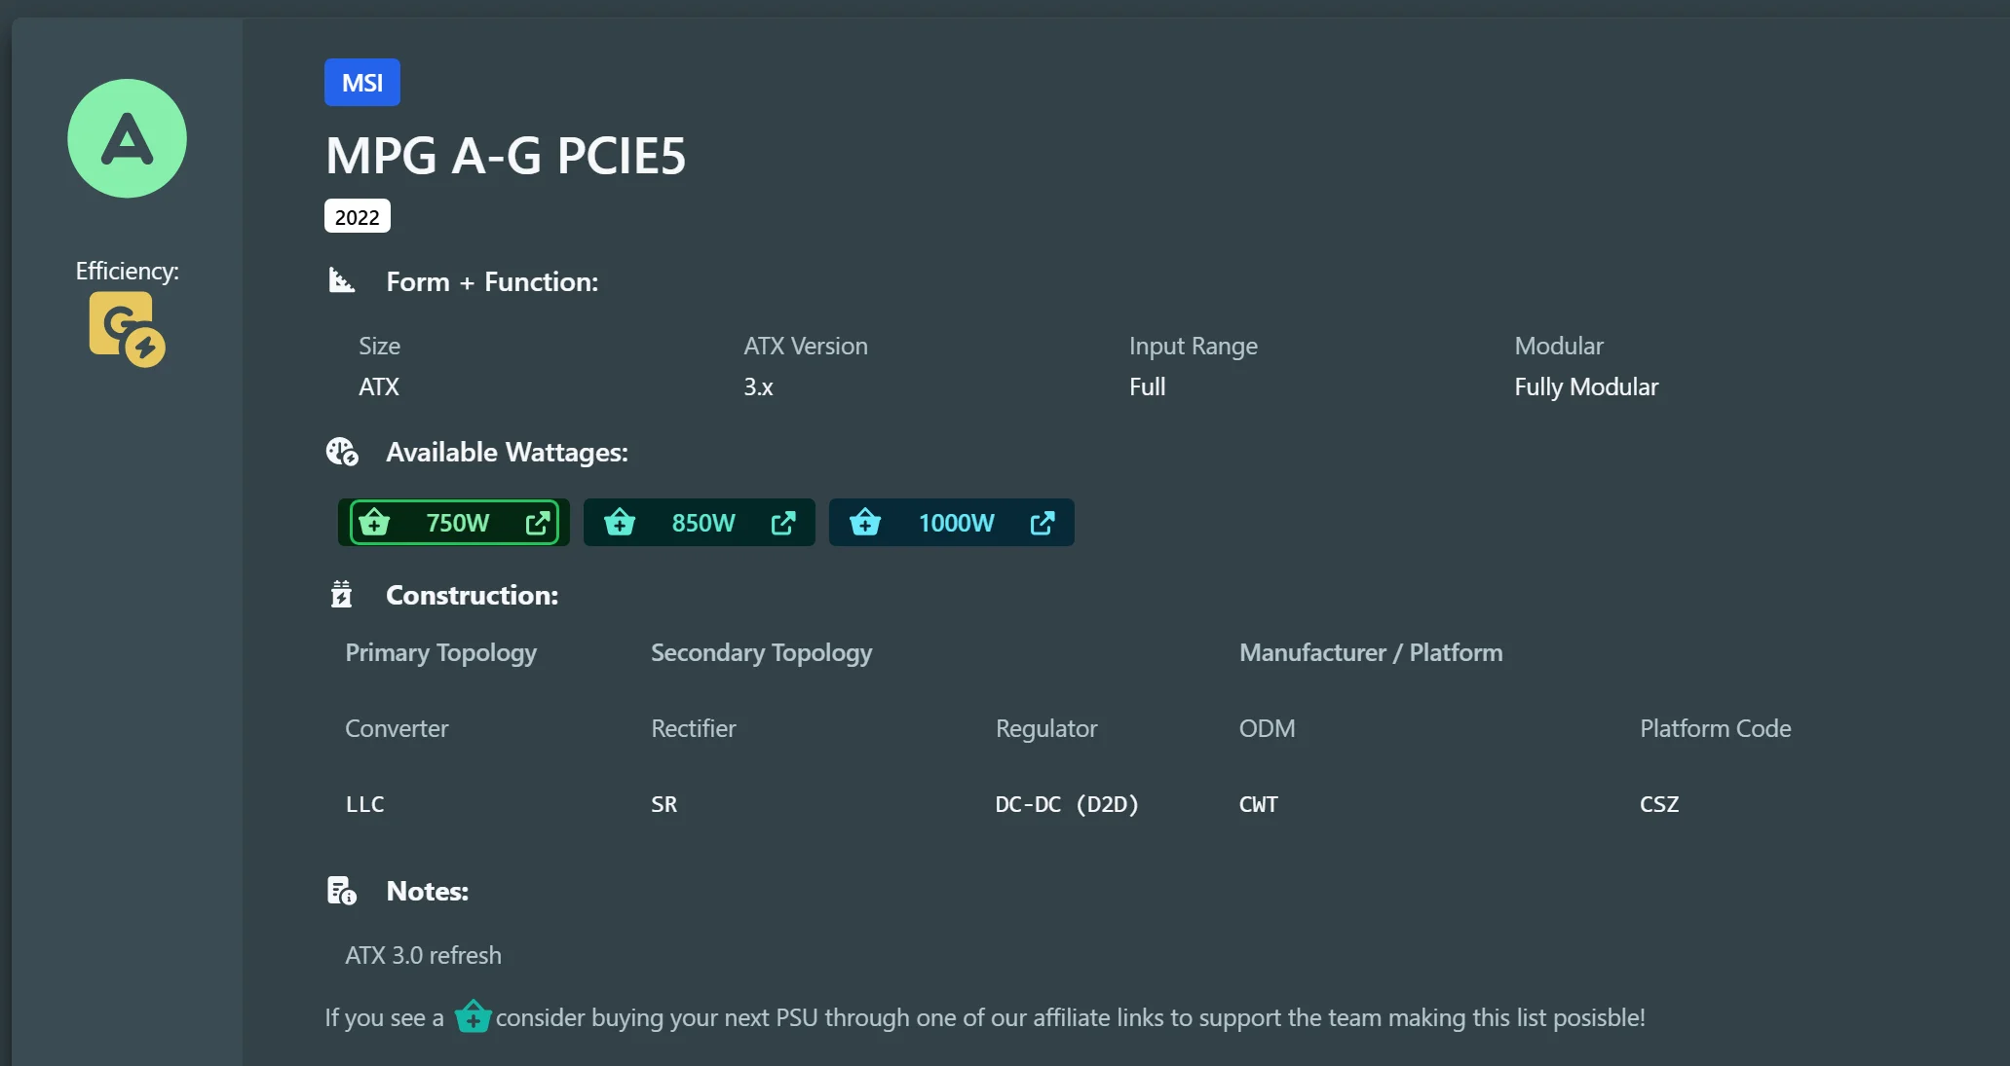Click the gold efficiency rating icon

point(127,329)
